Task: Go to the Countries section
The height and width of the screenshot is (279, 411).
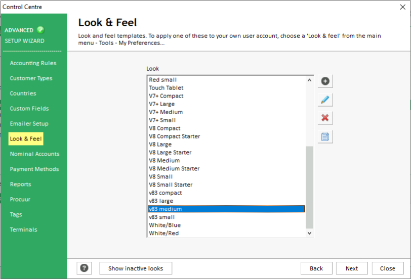Action: tap(23, 94)
